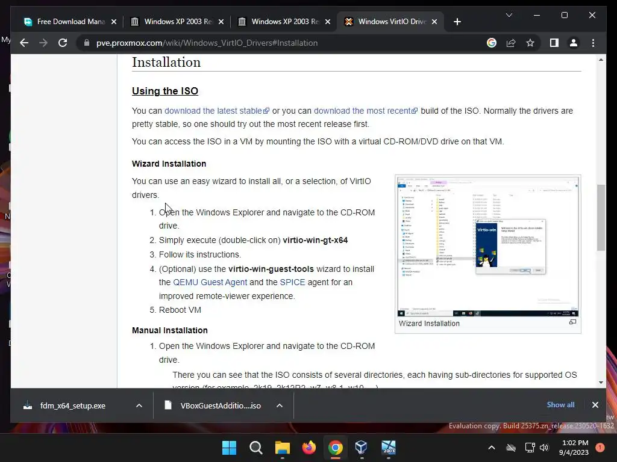Share this page via share icon
617x462 pixels.
(x=511, y=43)
